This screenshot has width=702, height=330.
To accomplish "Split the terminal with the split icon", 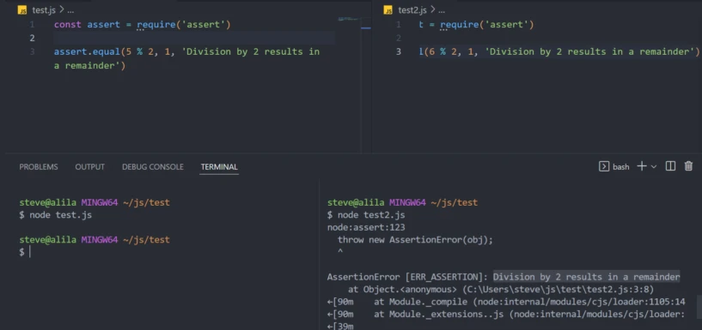I will [x=670, y=166].
